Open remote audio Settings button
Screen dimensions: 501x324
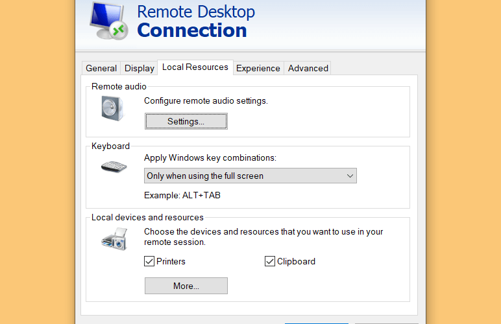click(186, 121)
